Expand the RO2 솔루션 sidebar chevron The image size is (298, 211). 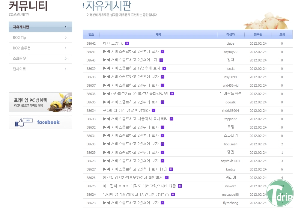point(66,48)
